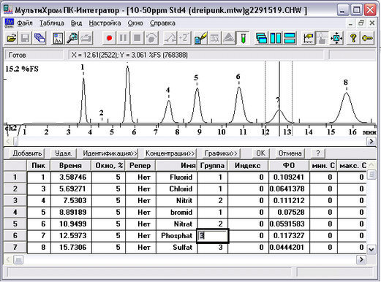
Task: Select row header 3 in the table
Action: (x=15, y=200)
